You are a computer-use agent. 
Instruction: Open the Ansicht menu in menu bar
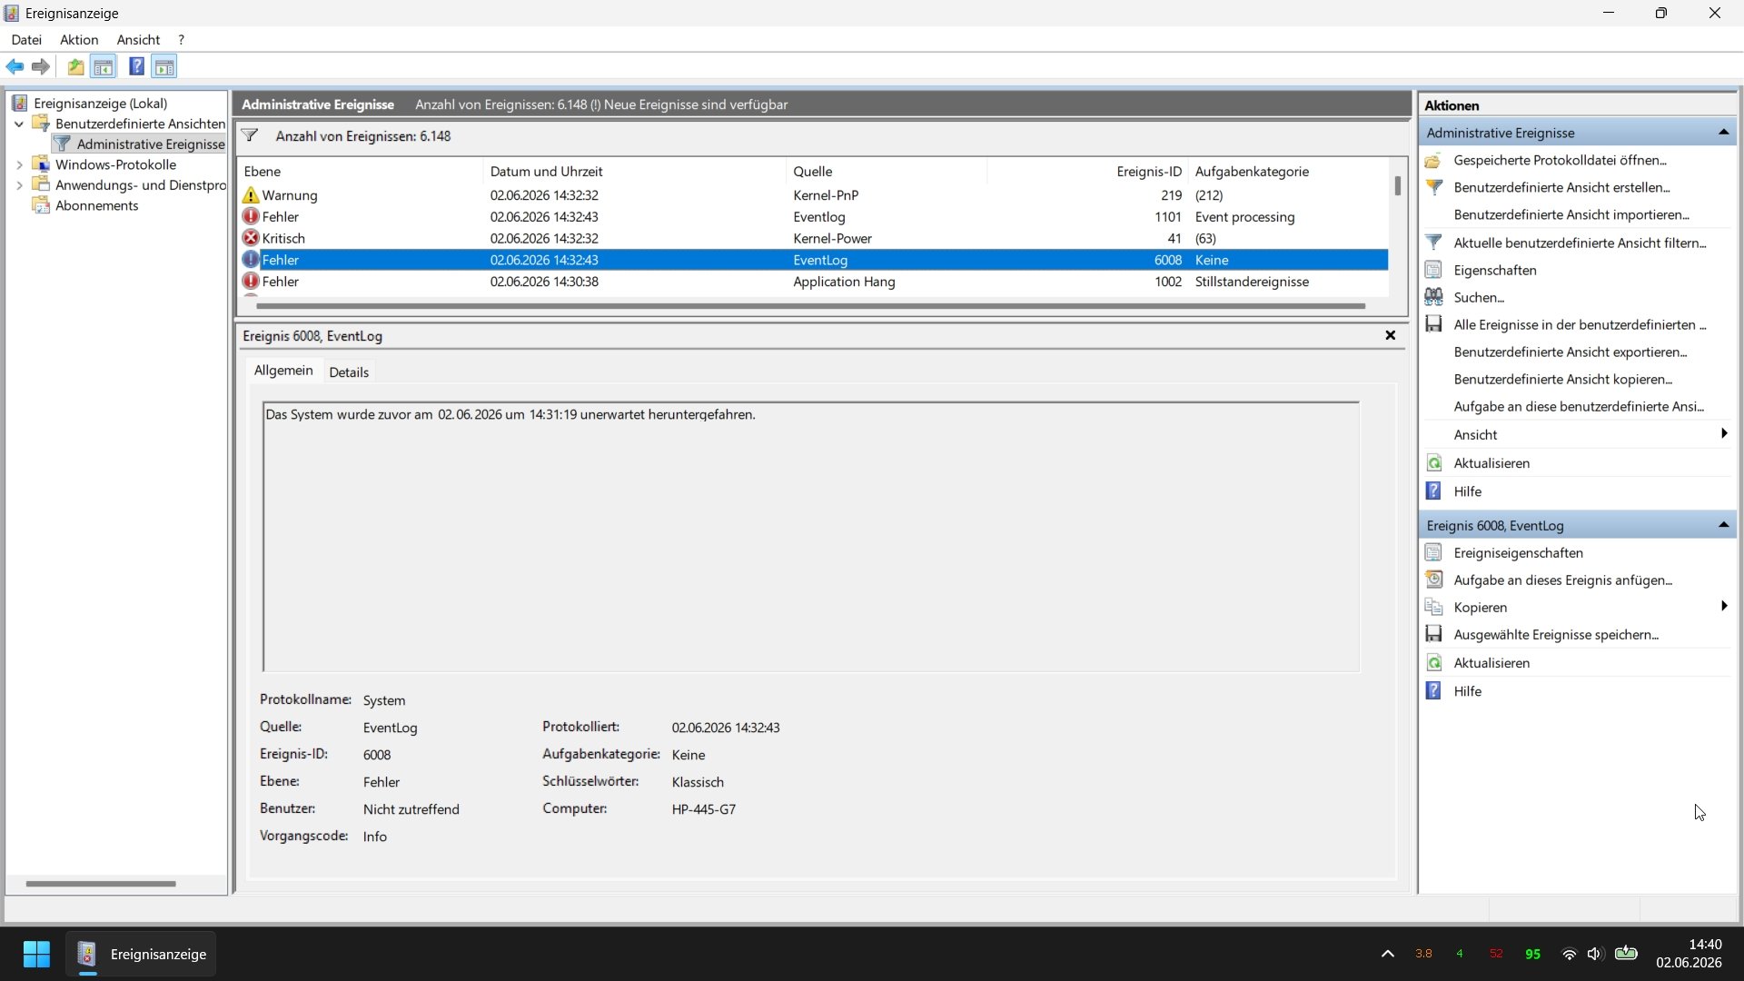tap(138, 40)
